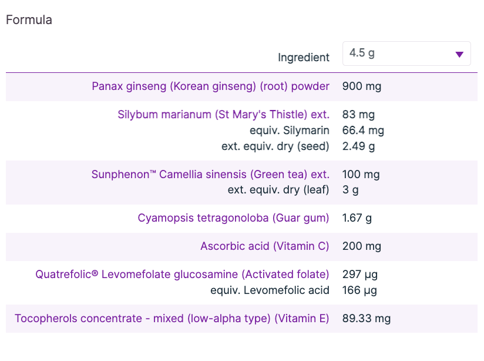Select the Ascorbic acid (Vitamin C) link
The height and width of the screenshot is (361, 484).
point(264,246)
